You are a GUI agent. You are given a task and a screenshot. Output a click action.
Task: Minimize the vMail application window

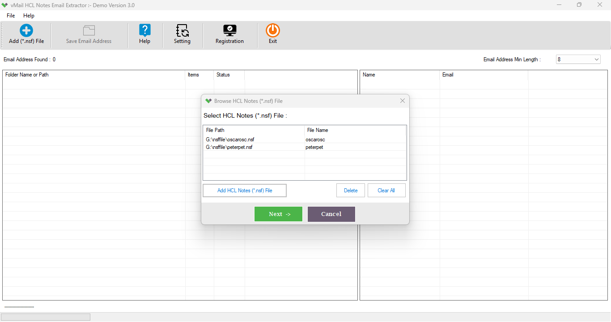560,5
